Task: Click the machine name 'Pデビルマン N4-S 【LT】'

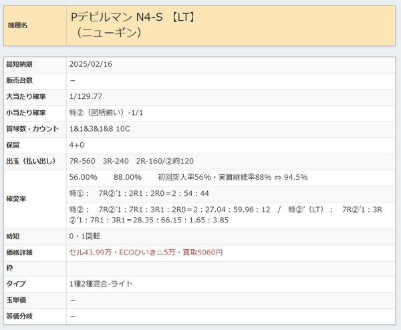Action: (134, 17)
